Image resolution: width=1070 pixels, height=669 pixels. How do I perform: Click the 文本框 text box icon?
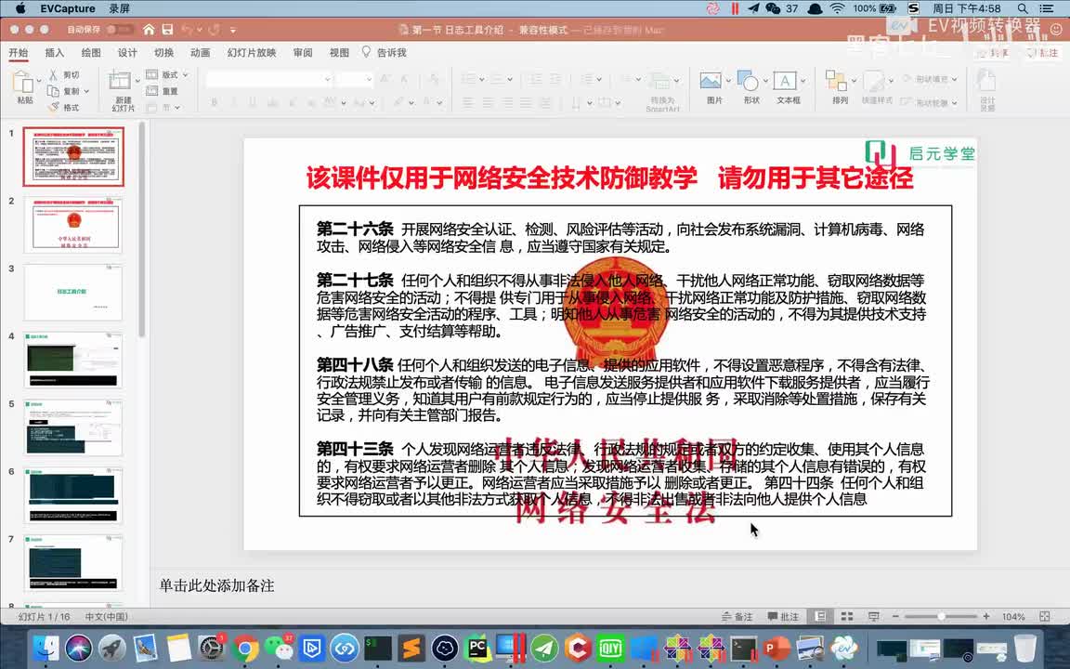pyautogui.click(x=785, y=81)
